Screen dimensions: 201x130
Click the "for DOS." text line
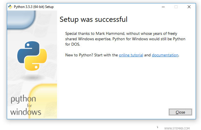(x=73, y=44)
